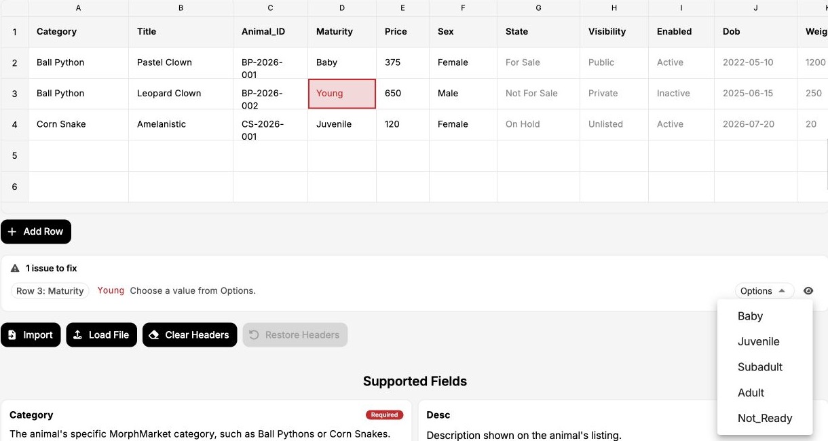Select the invalid 'Young' cell
828x441 pixels.
click(x=342, y=94)
